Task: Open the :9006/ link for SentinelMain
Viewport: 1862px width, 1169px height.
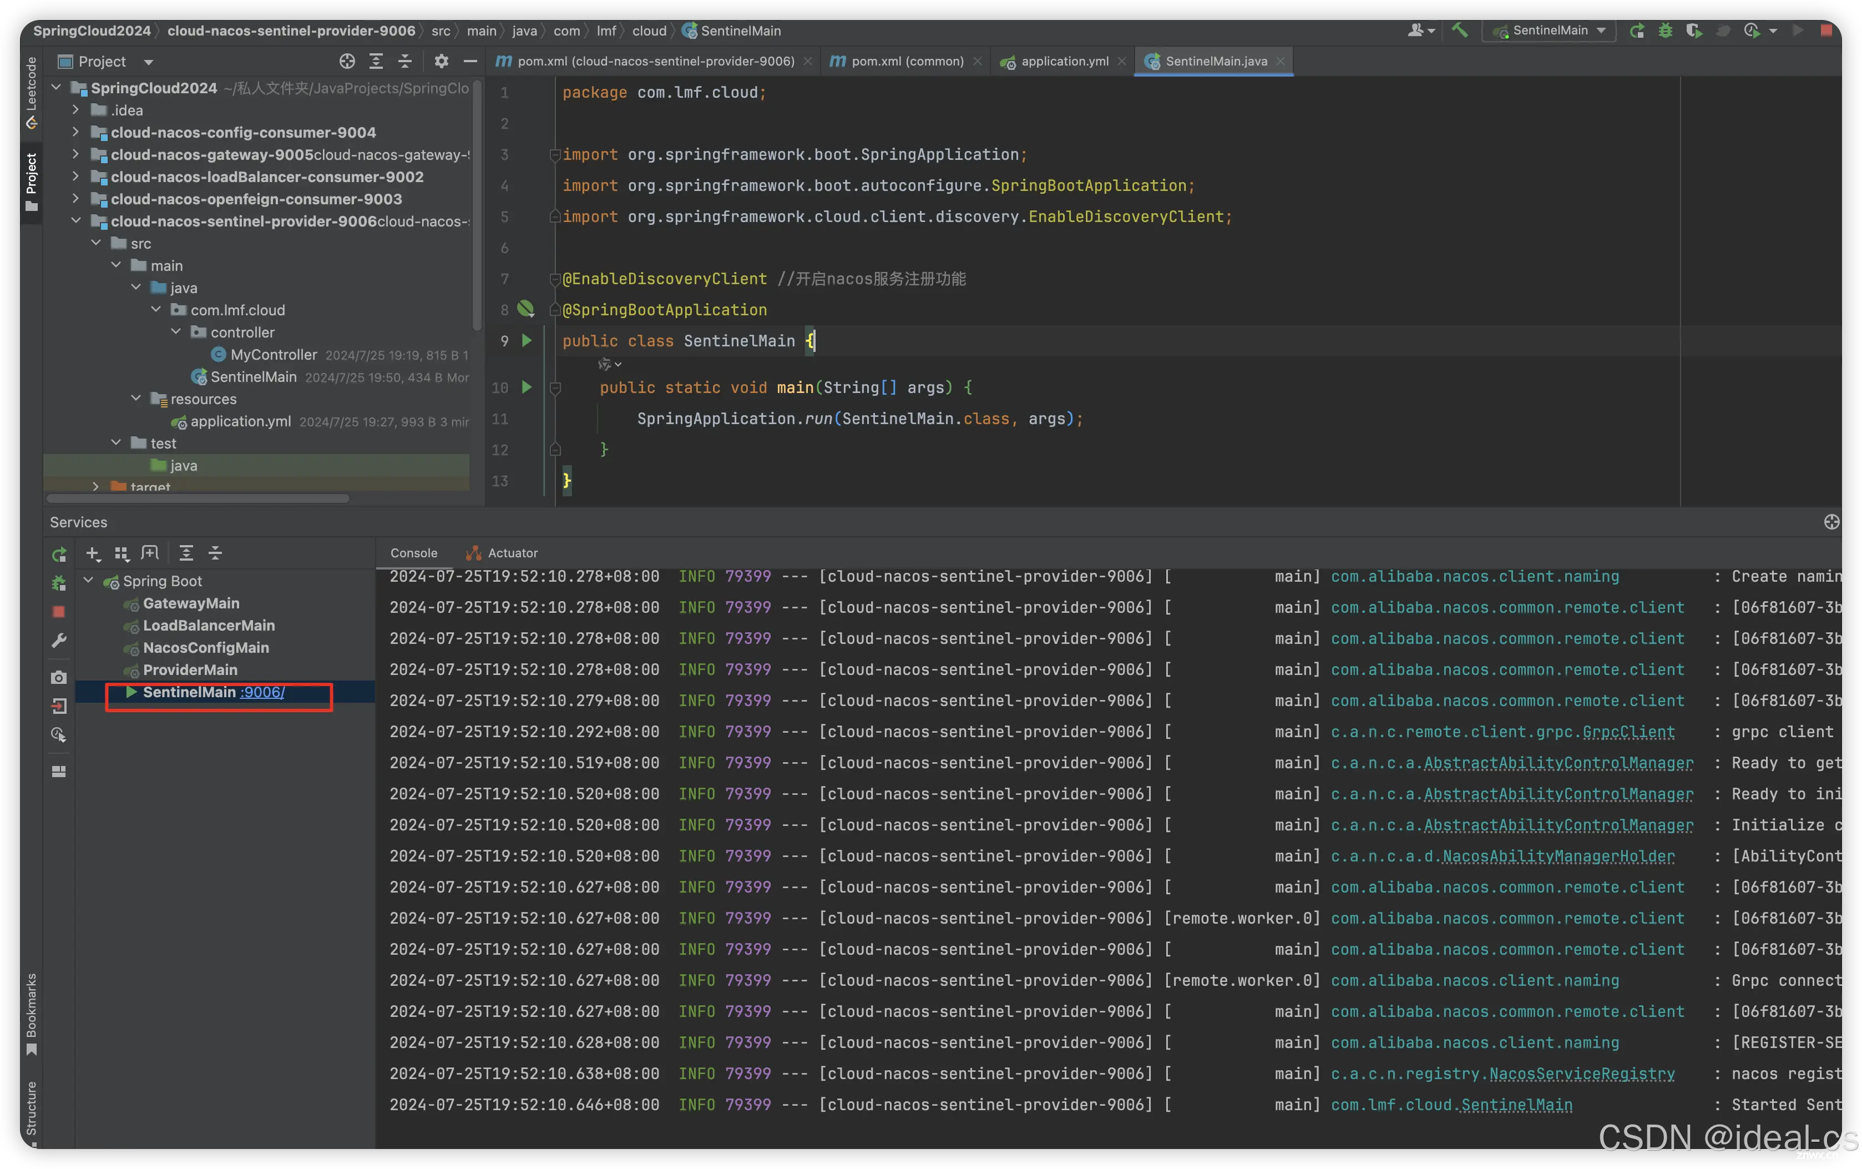Action: point(262,692)
